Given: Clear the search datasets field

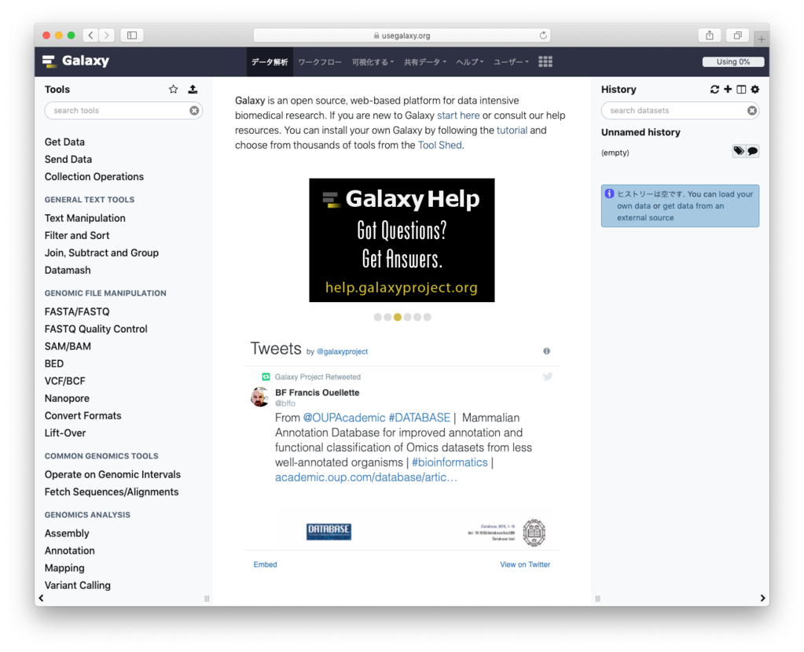Looking at the screenshot, I should click(x=751, y=110).
